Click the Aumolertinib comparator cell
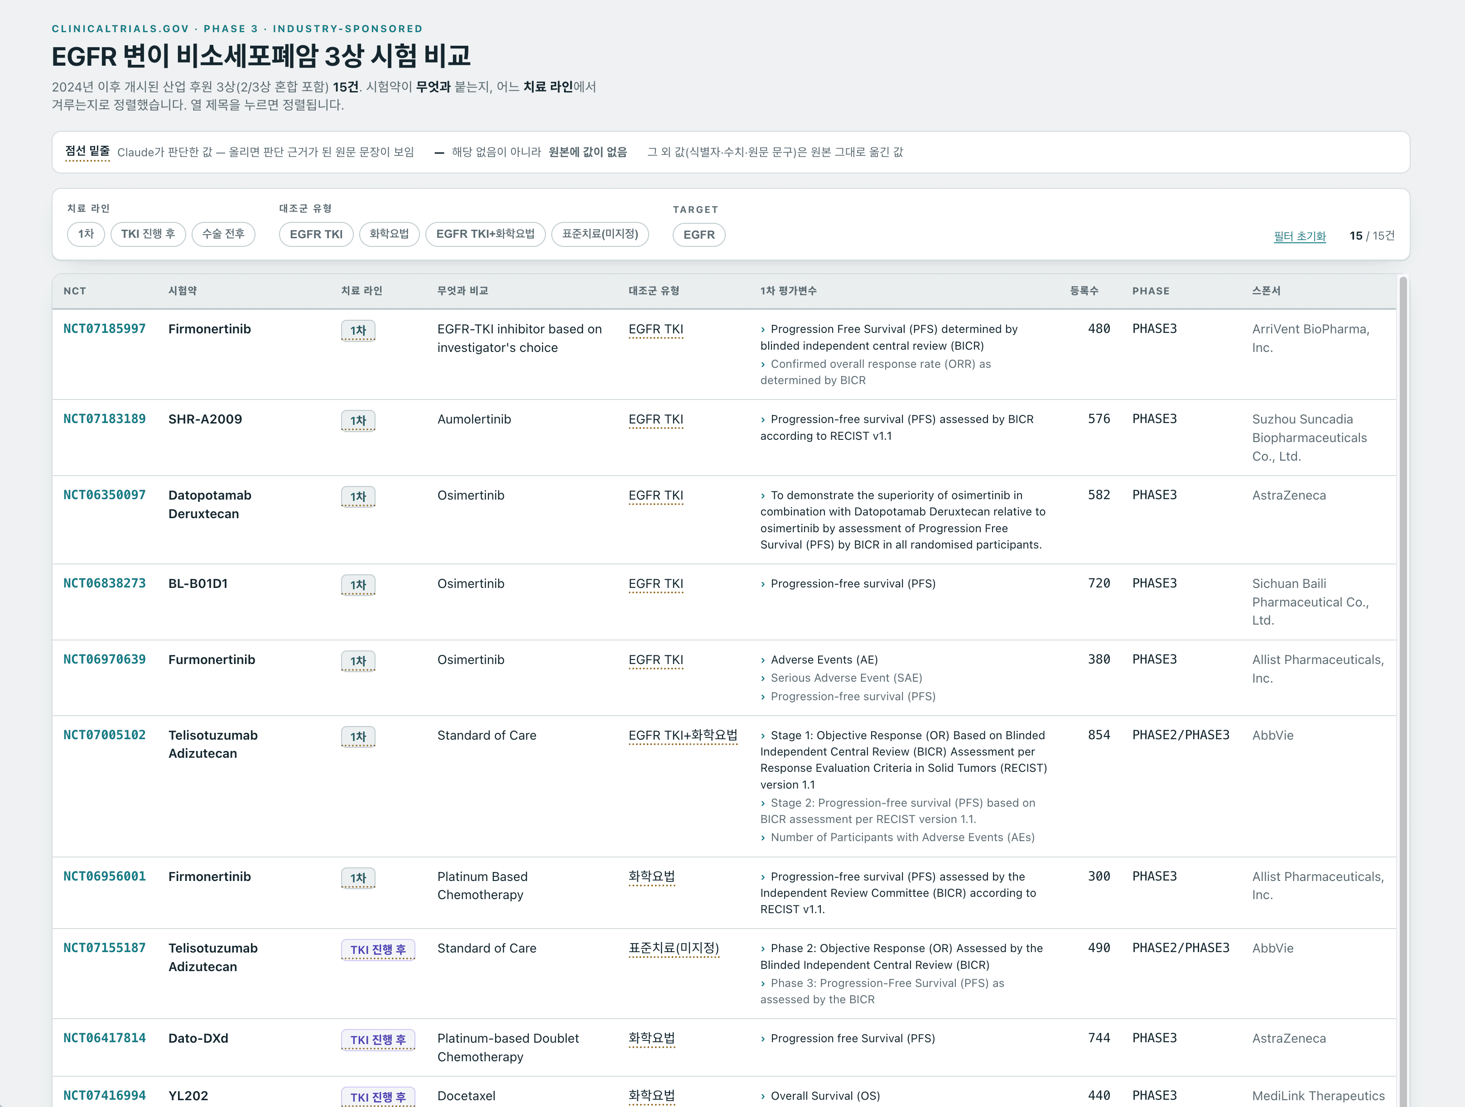Screen dimensions: 1465x1107 474,419
